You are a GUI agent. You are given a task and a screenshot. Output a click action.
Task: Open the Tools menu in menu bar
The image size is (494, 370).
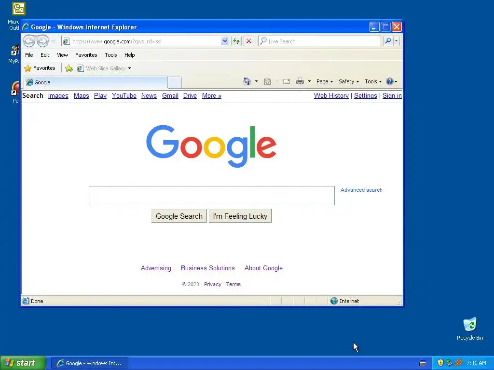pyautogui.click(x=111, y=55)
